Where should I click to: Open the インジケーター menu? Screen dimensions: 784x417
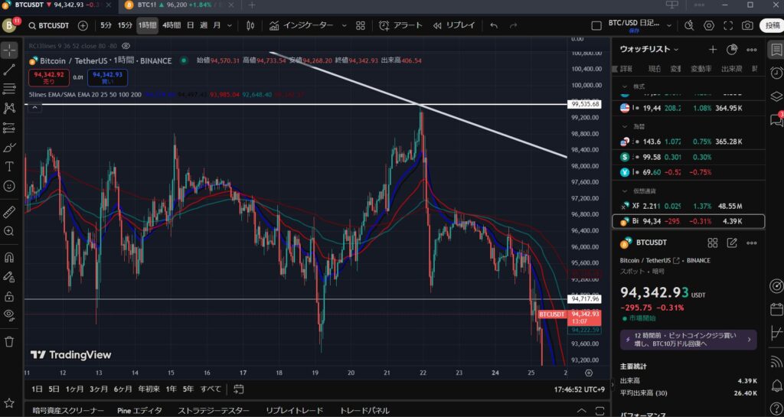click(301, 25)
